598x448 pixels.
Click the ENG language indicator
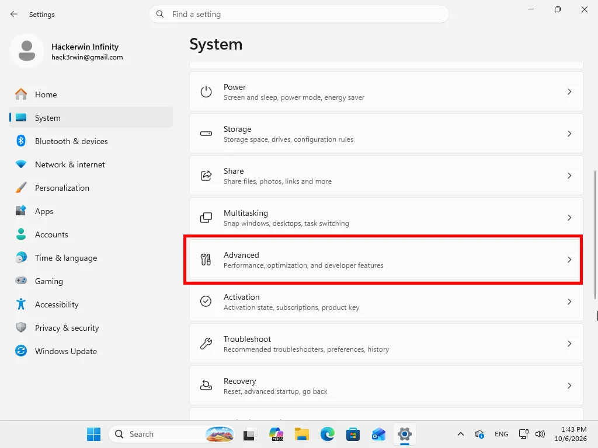502,434
